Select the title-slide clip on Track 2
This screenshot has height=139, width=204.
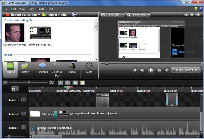click(42, 114)
